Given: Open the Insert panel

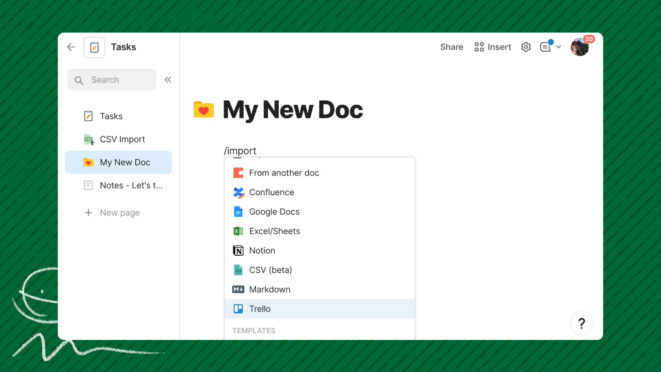Looking at the screenshot, I should click(x=493, y=47).
